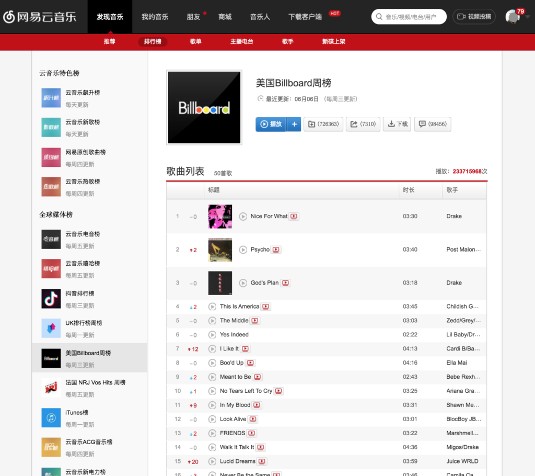Screen dimensions: 535x476
Task: Select the 朋友 top nav tab
Action: 193,17
